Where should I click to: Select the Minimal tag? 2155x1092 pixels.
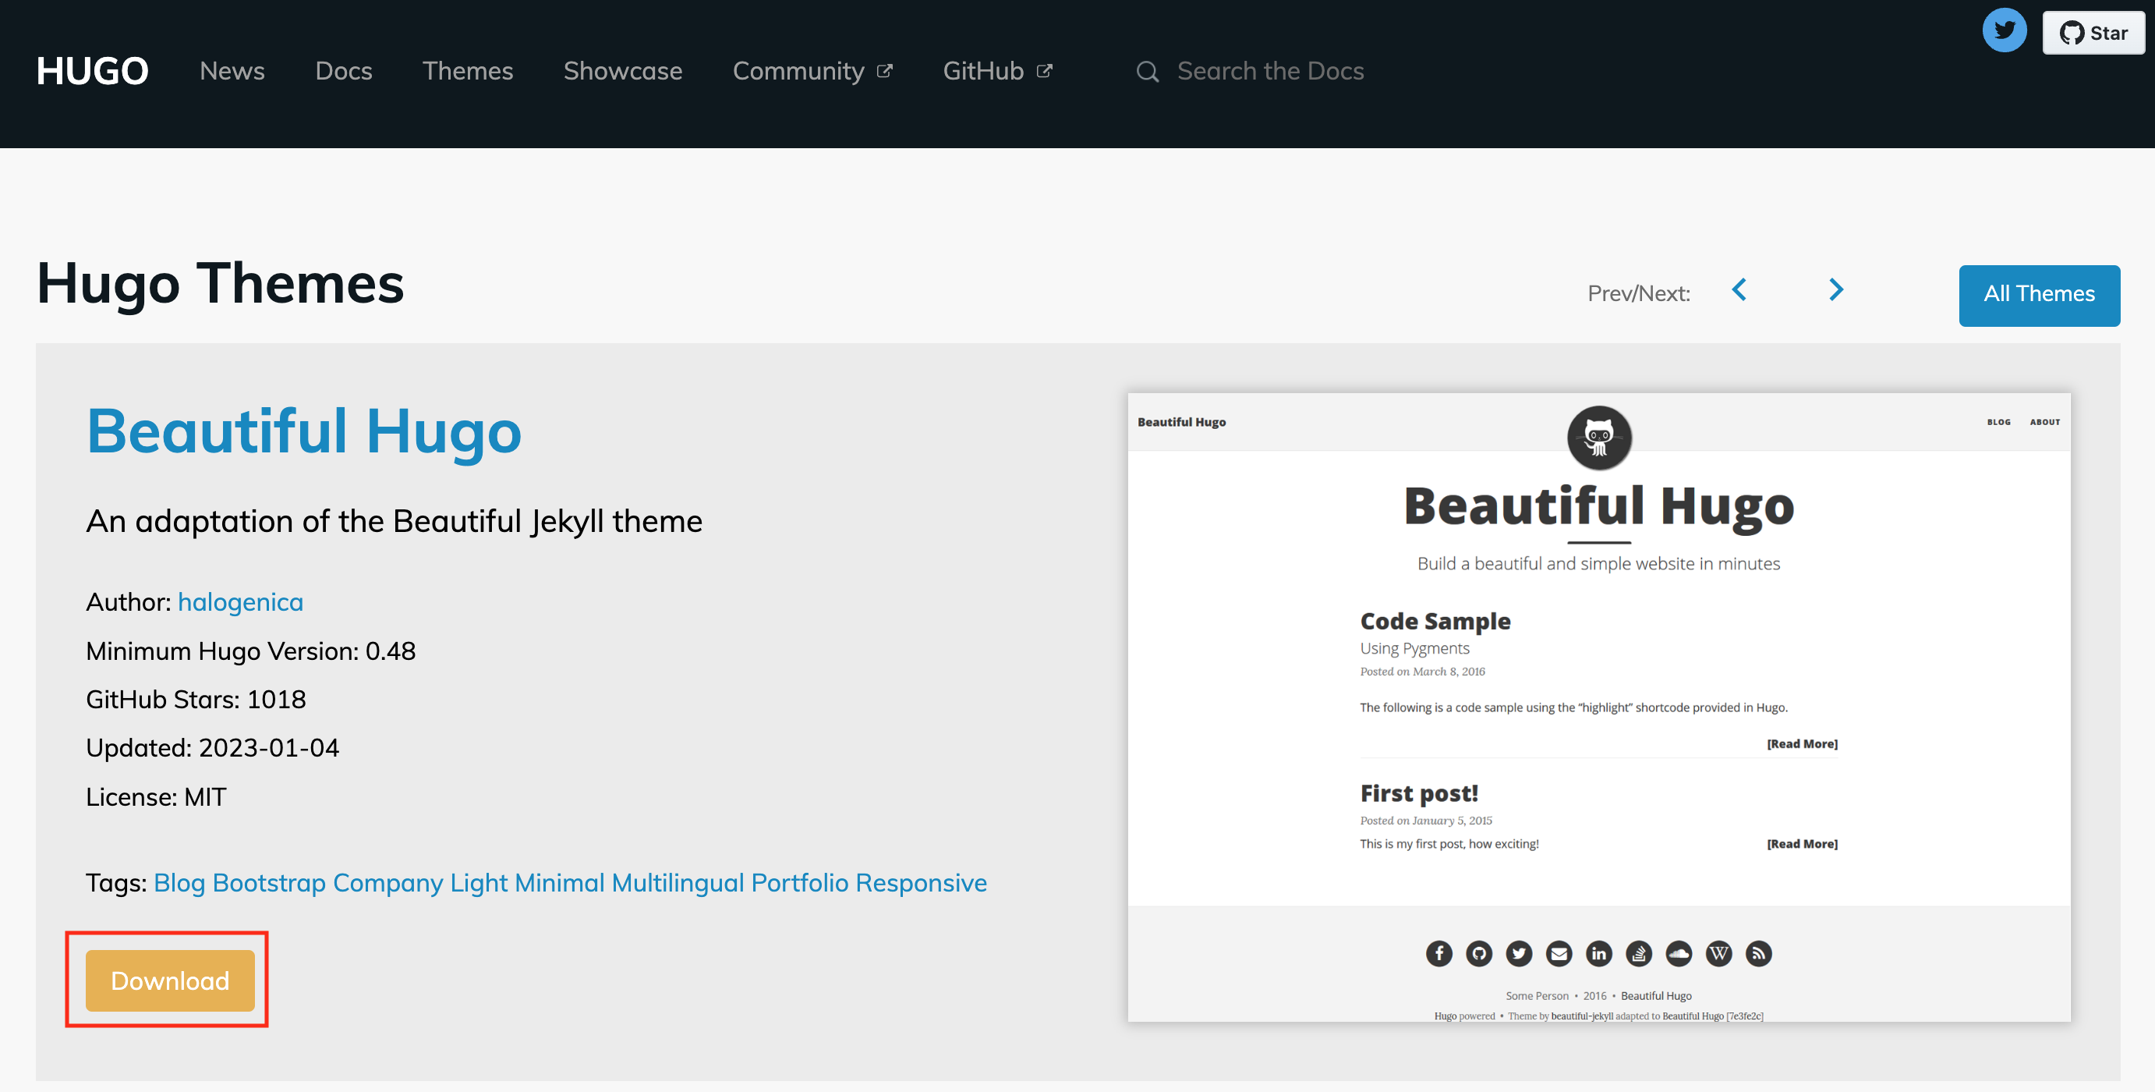click(x=559, y=882)
